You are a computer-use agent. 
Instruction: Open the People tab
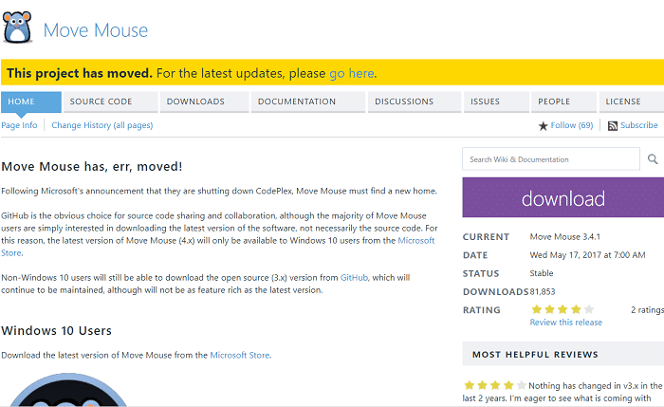click(x=563, y=102)
